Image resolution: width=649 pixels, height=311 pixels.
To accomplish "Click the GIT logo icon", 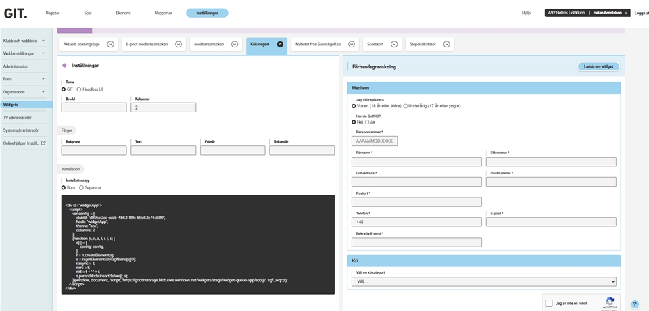I will tap(15, 13).
